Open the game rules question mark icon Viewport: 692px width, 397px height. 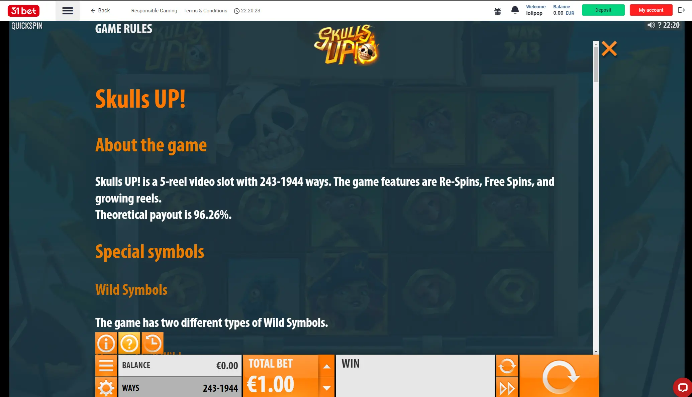pyautogui.click(x=129, y=343)
